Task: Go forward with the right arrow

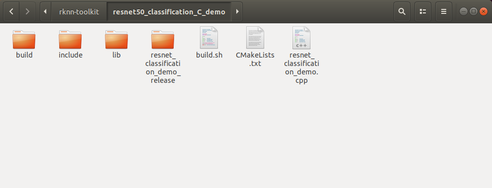Action: click(27, 11)
